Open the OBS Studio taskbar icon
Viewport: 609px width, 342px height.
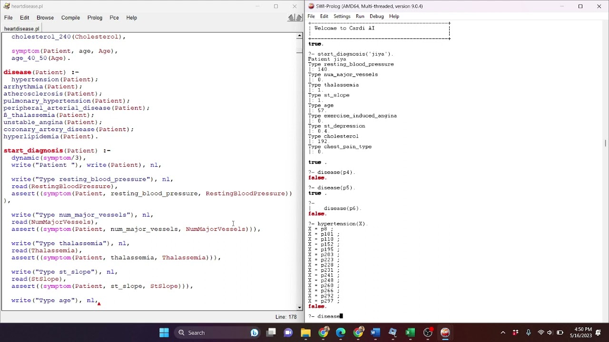point(428,332)
